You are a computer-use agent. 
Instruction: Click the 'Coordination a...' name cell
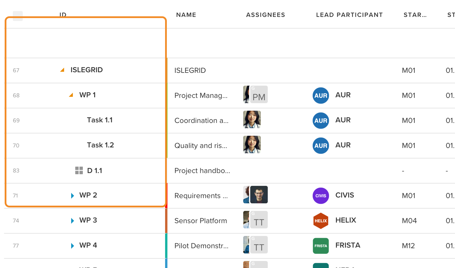click(202, 121)
